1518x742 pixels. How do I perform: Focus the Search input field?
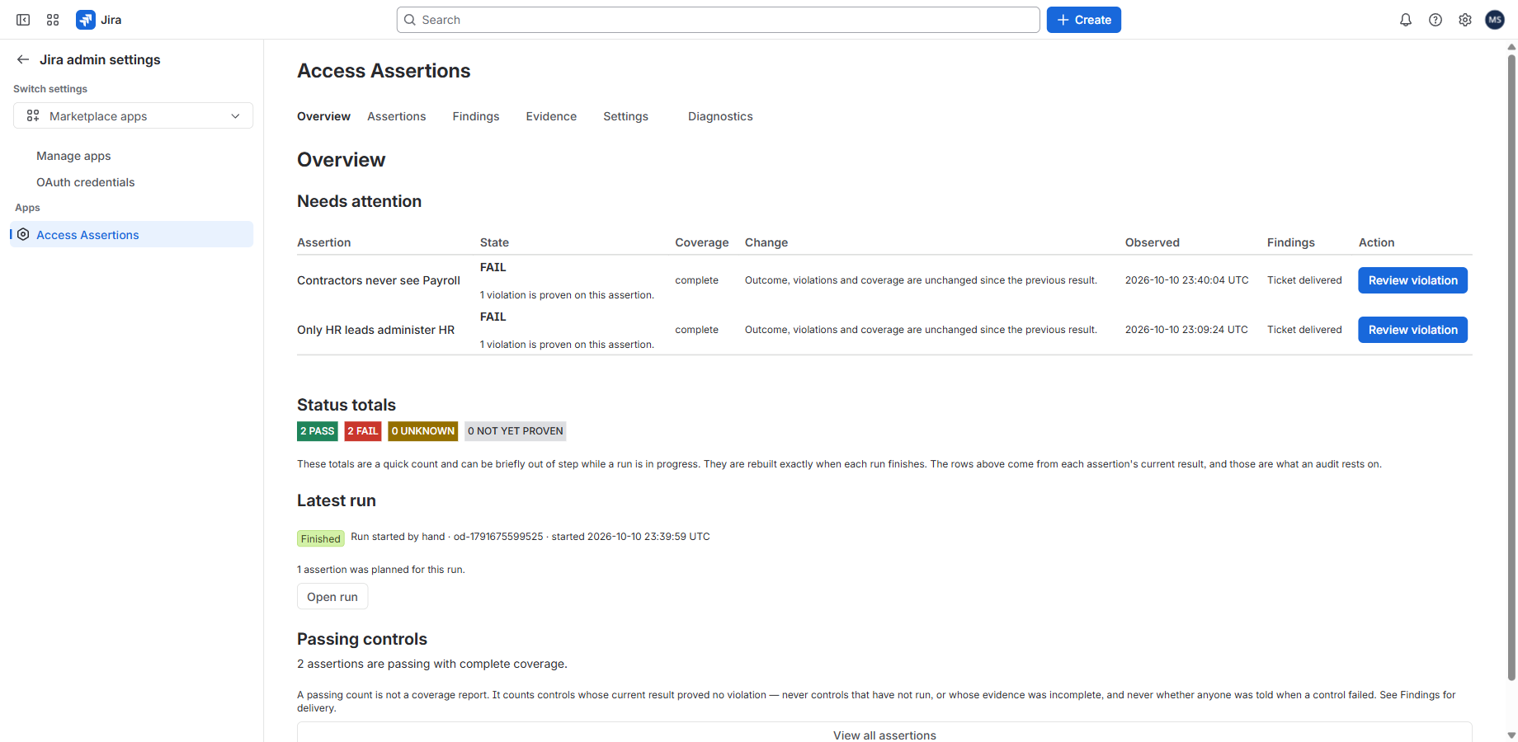pyautogui.click(x=718, y=20)
